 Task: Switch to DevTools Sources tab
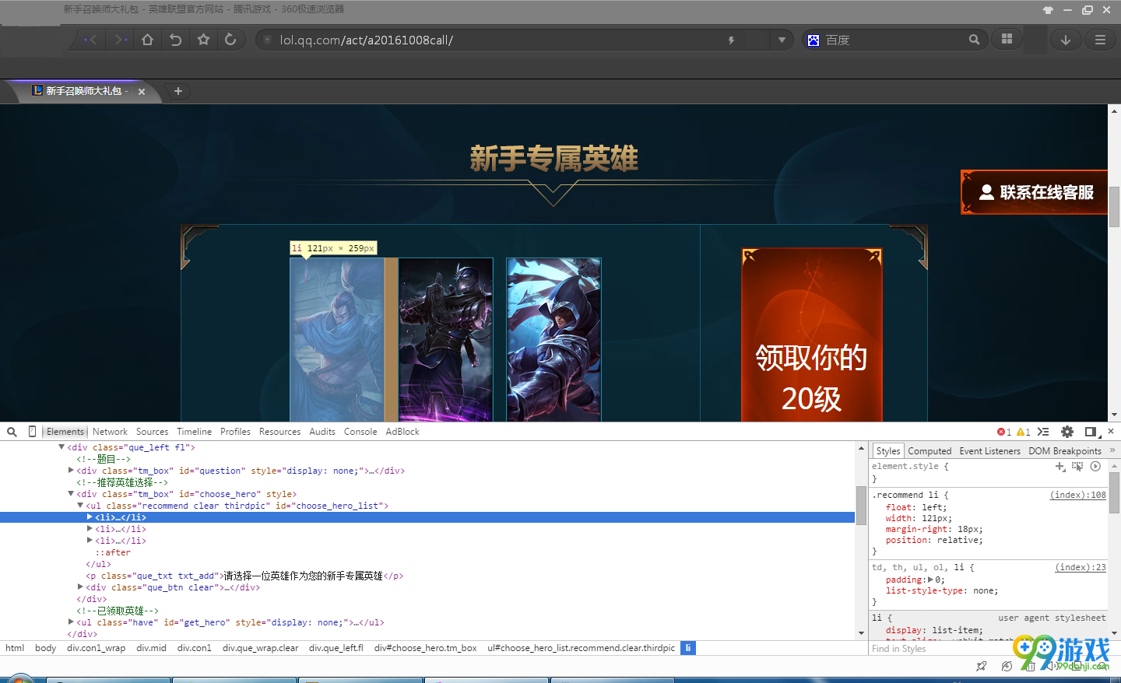point(152,432)
